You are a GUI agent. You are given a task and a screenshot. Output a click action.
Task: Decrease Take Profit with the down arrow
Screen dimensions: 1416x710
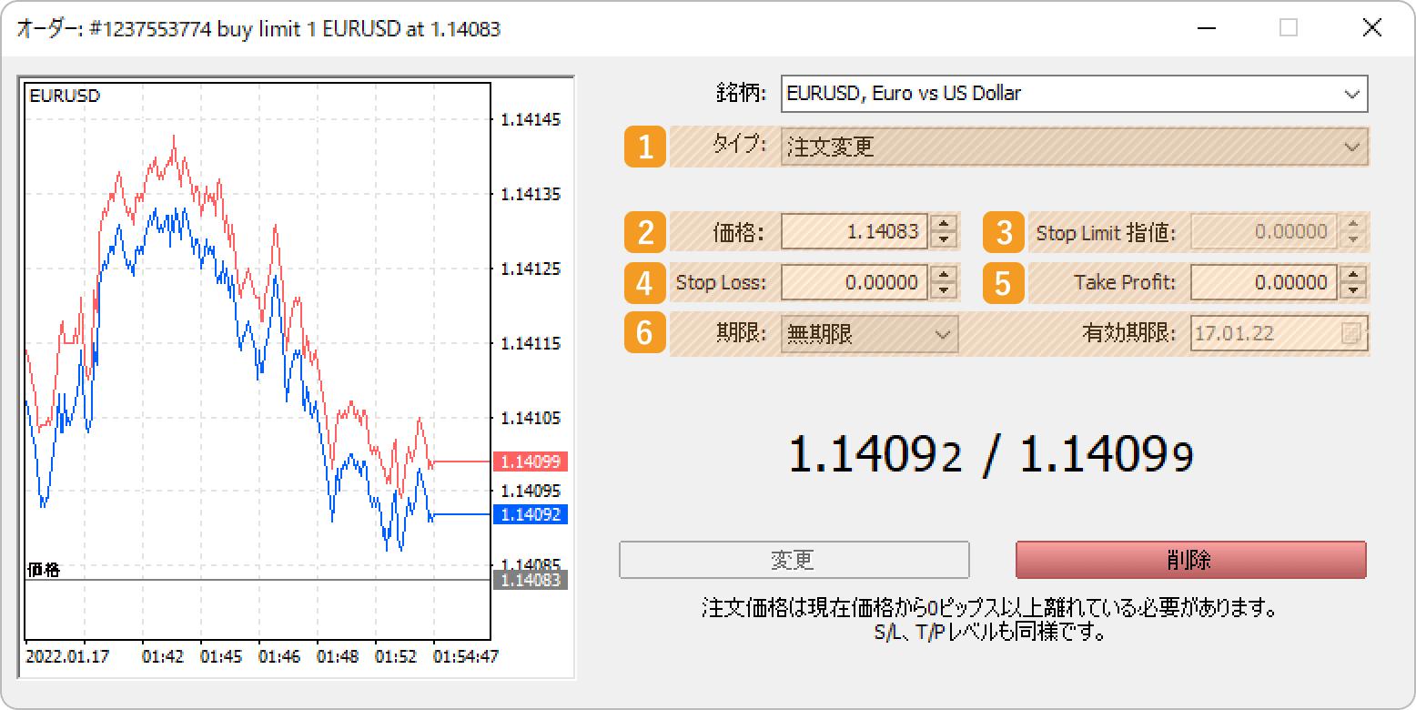pyautogui.click(x=1354, y=290)
